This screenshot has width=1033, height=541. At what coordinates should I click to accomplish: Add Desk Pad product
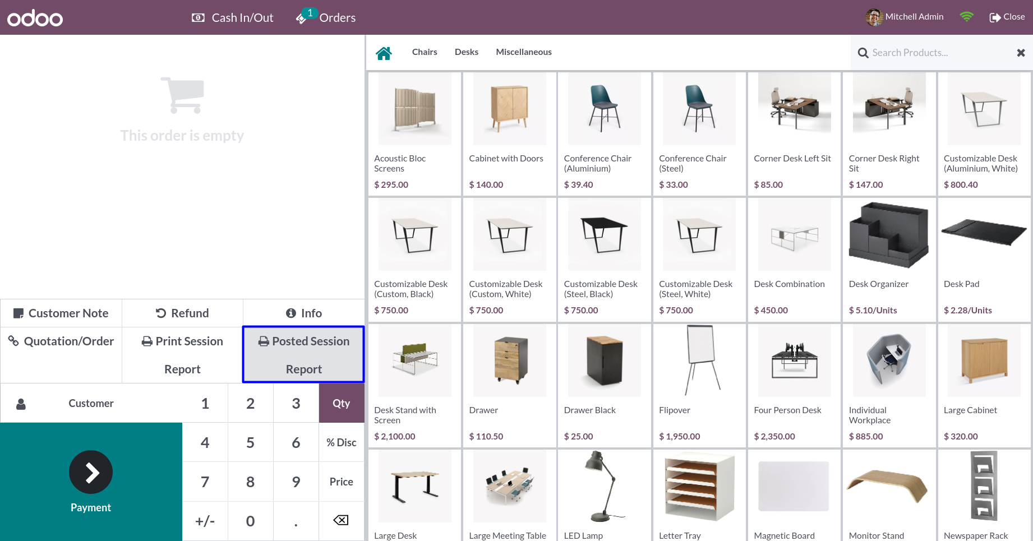pyautogui.click(x=984, y=260)
